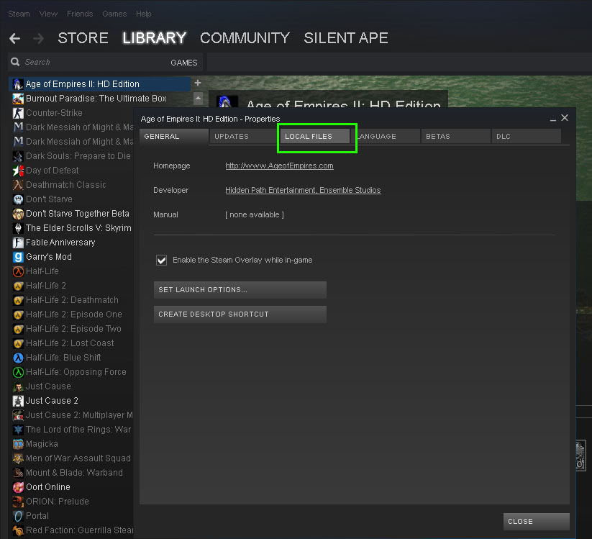Minimize the Properties dialog

coord(552,119)
